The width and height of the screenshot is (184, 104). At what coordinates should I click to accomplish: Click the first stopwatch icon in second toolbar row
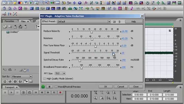click(x=4, y=8)
